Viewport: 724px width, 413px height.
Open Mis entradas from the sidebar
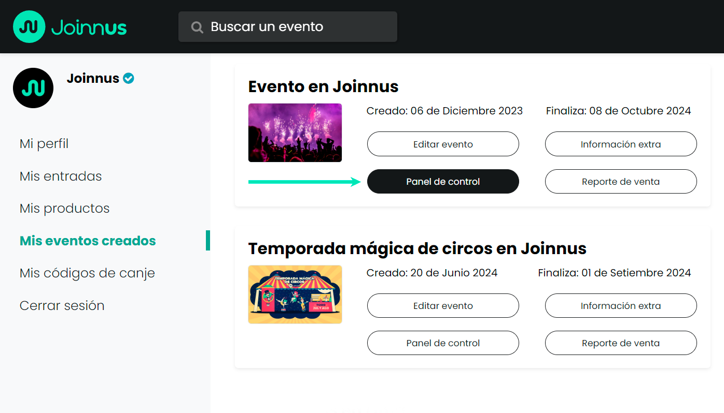coord(60,176)
